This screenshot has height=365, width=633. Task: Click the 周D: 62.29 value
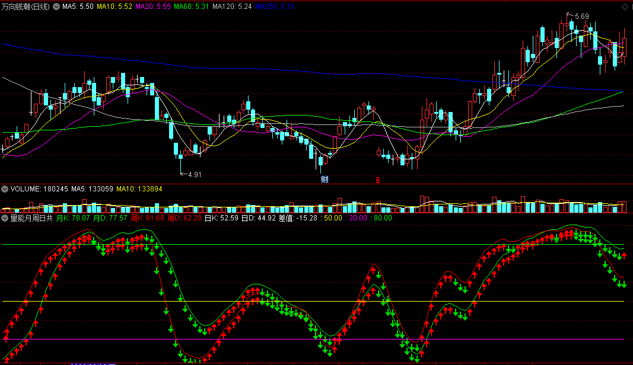pyautogui.click(x=184, y=218)
